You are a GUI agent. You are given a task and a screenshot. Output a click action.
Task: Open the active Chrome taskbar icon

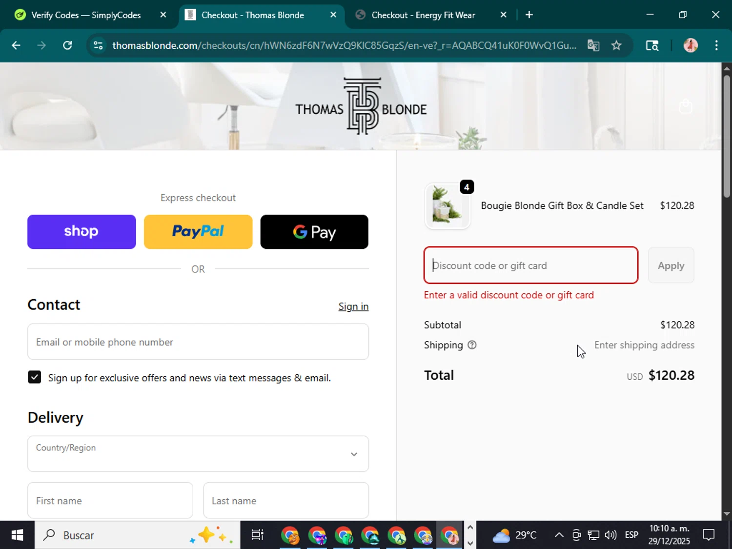point(449,535)
